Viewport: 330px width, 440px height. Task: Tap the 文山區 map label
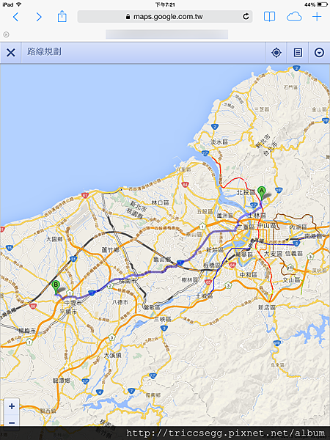tap(291, 280)
